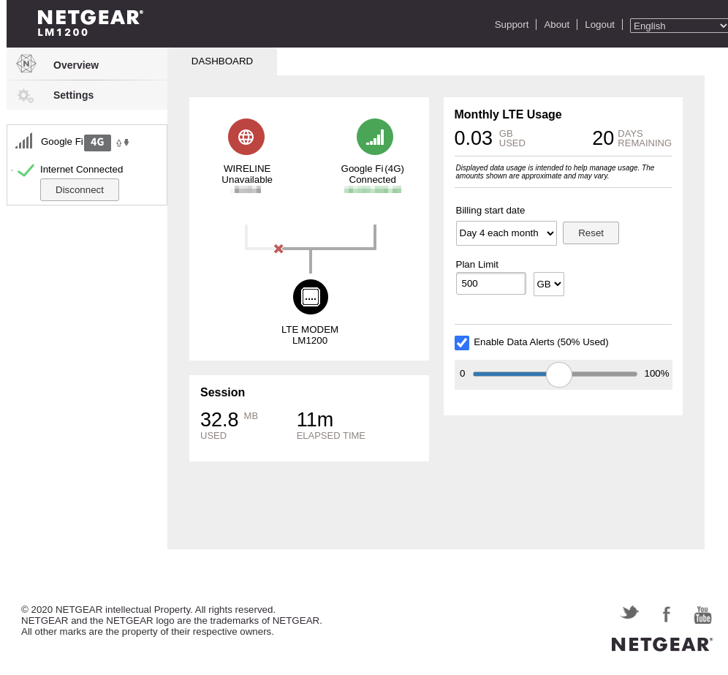Click the red WIRELINE globe icon
The width and height of the screenshot is (728, 675).
click(246, 137)
